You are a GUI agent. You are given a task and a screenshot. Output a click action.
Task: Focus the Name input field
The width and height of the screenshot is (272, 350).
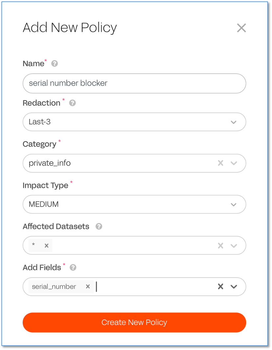click(134, 83)
